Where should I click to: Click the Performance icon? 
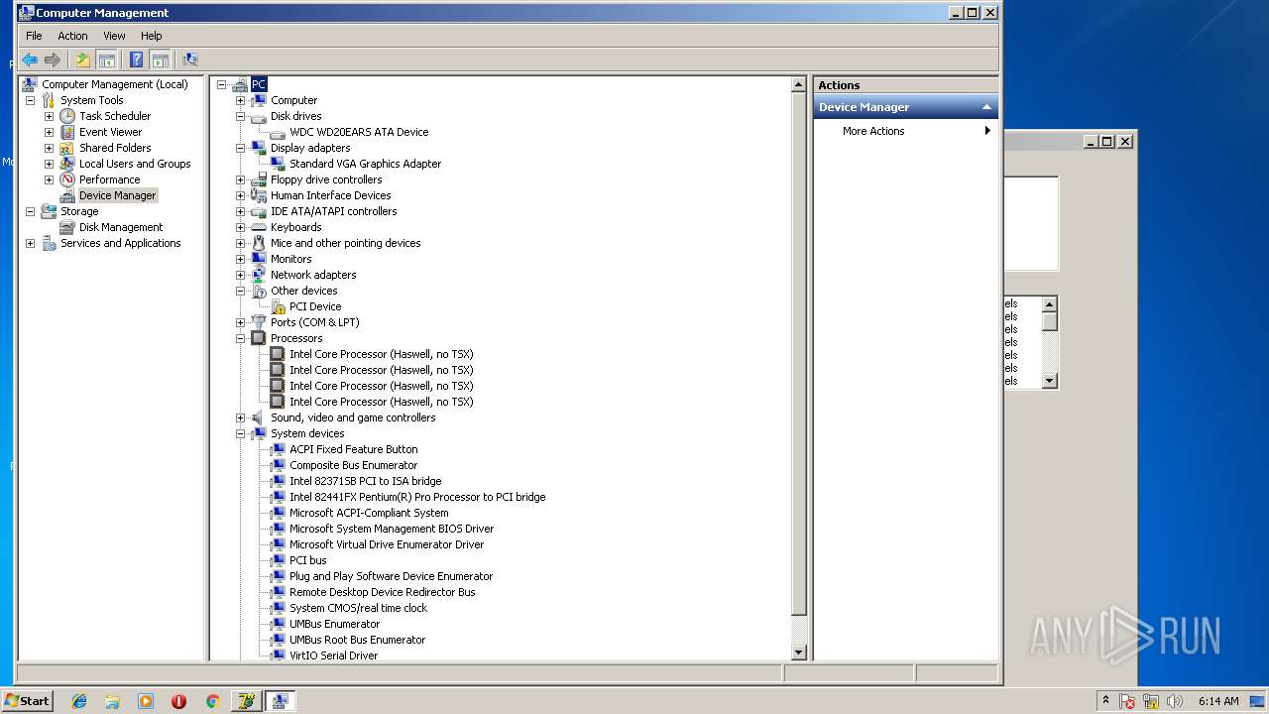pyautogui.click(x=67, y=179)
